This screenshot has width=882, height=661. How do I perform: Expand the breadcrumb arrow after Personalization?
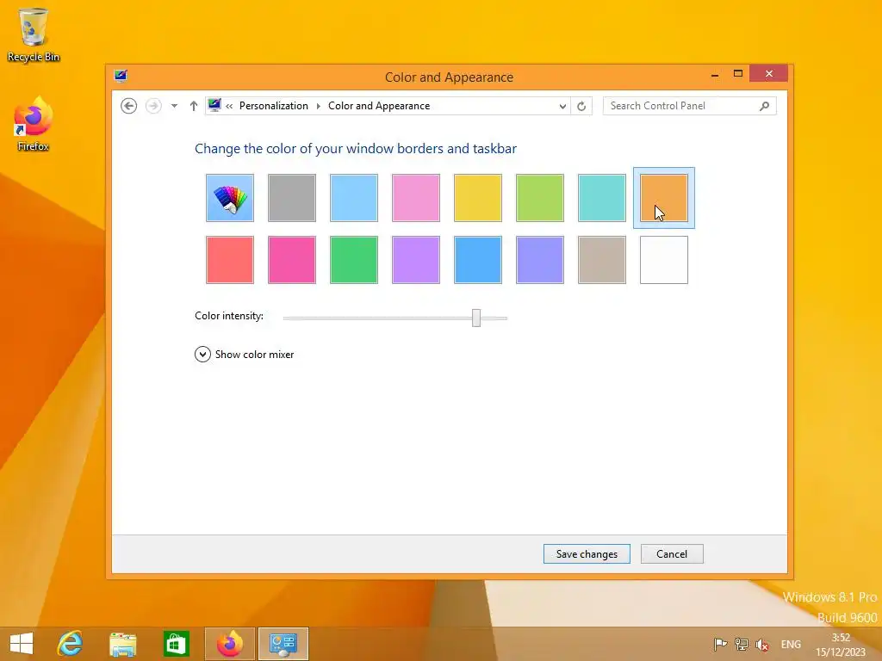pyautogui.click(x=319, y=106)
